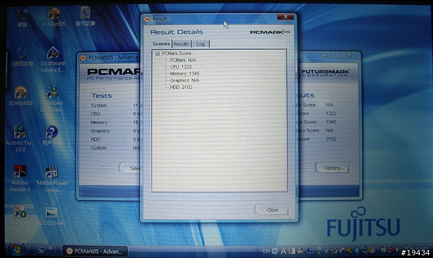
Task: Open the user manual (用戶手冊) help icon
Action: pos(51,135)
